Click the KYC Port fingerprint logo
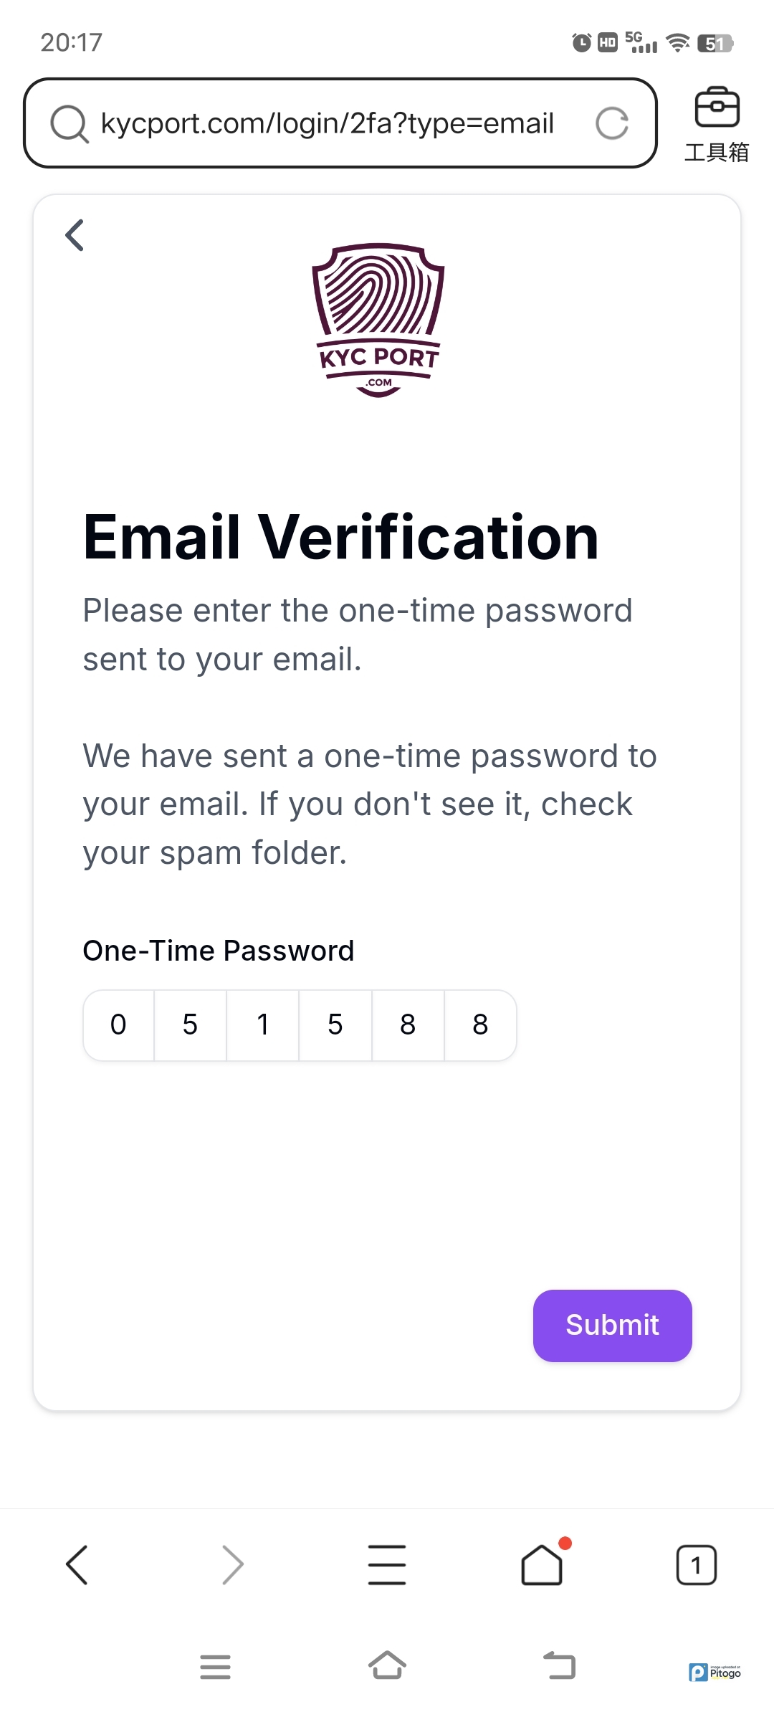This screenshot has height=1712, width=774. coord(378,320)
